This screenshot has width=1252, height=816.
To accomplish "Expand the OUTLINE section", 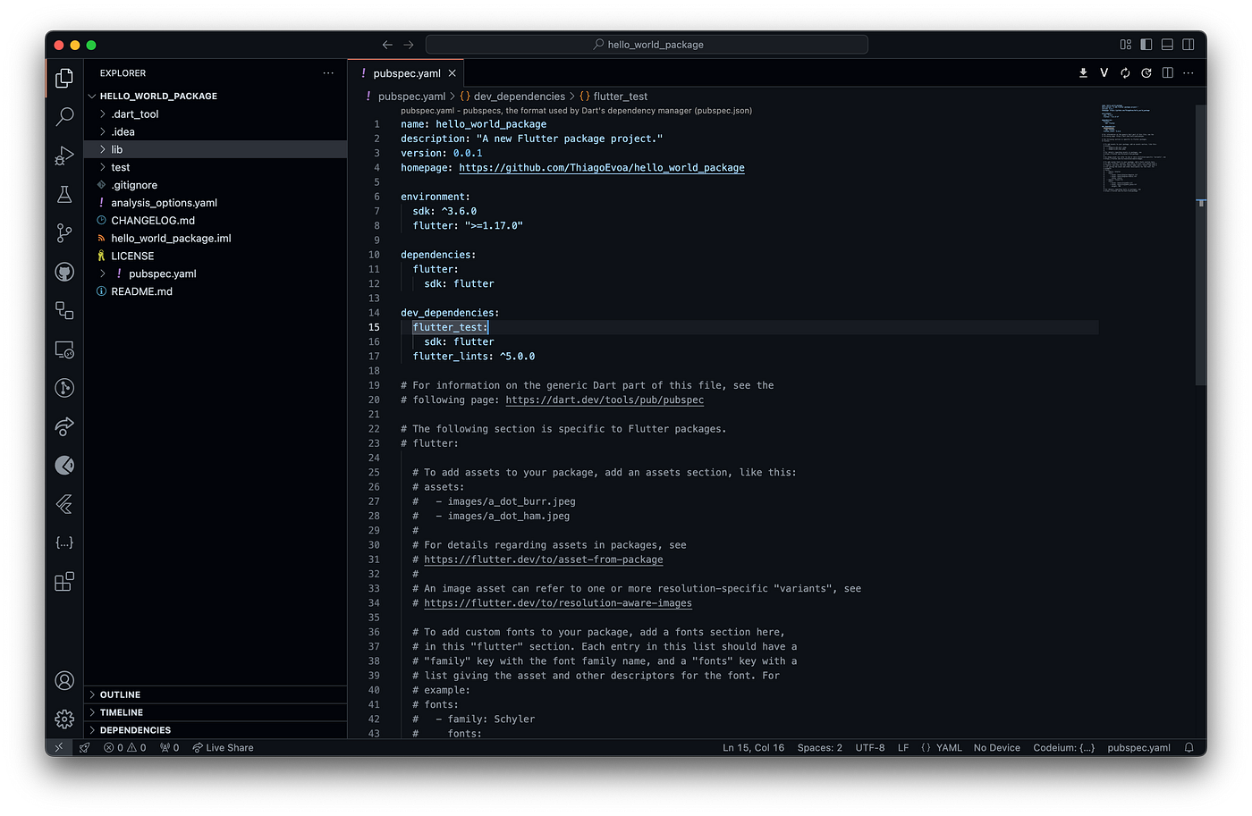I will coord(120,694).
